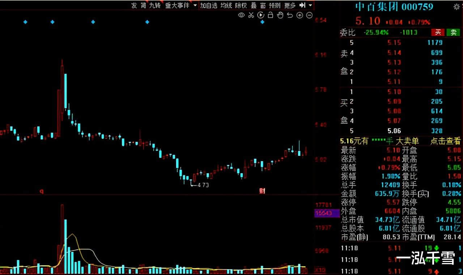Click the green 卖 sell button
The width and height of the screenshot is (463, 275).
click(x=453, y=32)
